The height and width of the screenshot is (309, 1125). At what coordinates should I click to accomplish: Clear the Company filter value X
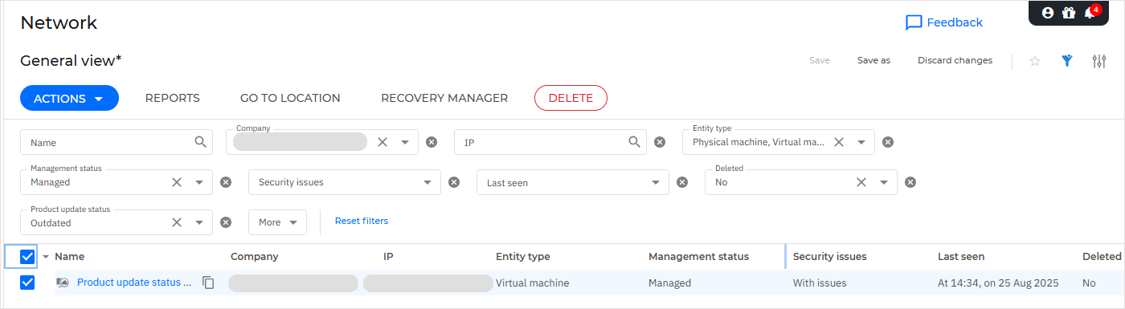[382, 142]
